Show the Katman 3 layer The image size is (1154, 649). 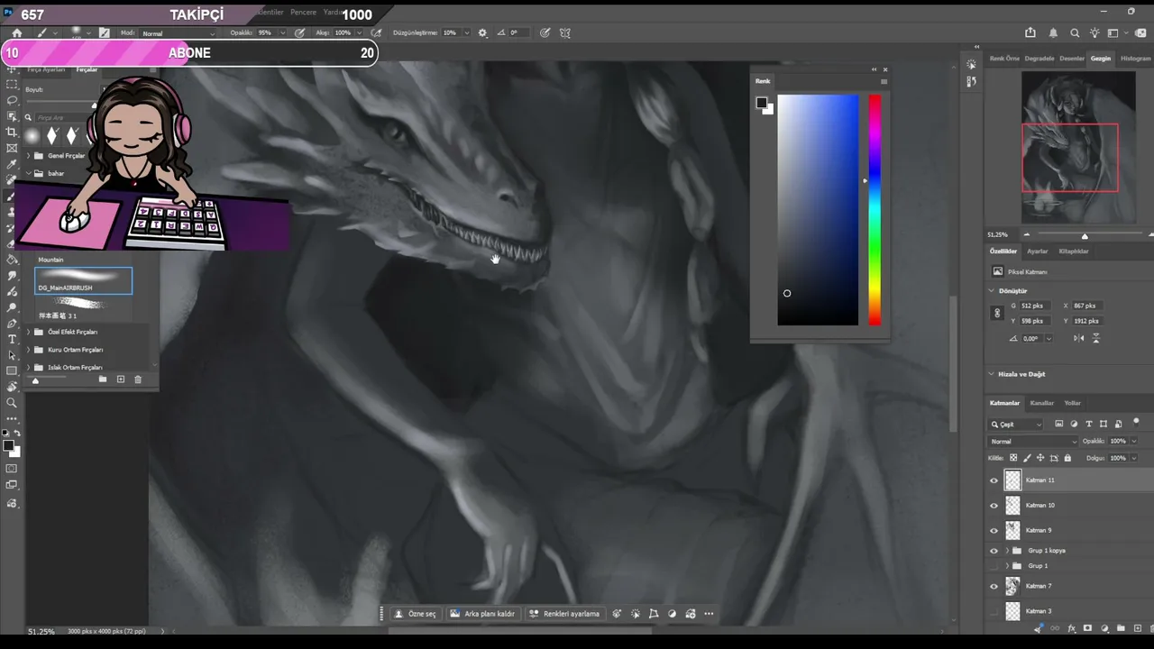(994, 611)
